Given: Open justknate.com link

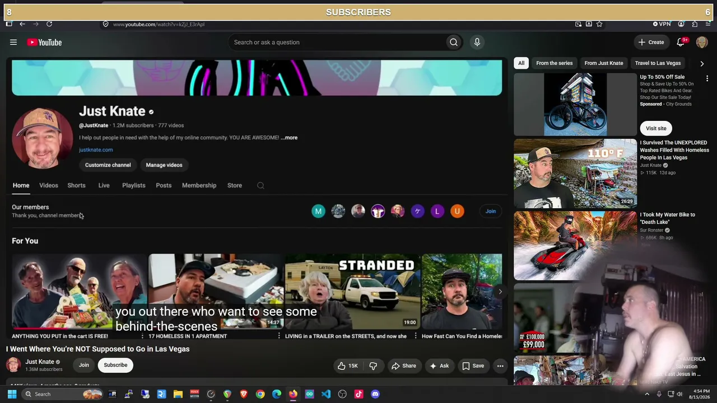Looking at the screenshot, I should [x=96, y=150].
